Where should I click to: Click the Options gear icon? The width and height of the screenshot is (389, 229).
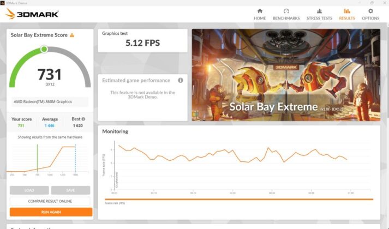[x=370, y=11]
